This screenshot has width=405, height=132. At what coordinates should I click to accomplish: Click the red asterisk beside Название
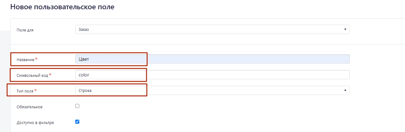tap(36, 59)
